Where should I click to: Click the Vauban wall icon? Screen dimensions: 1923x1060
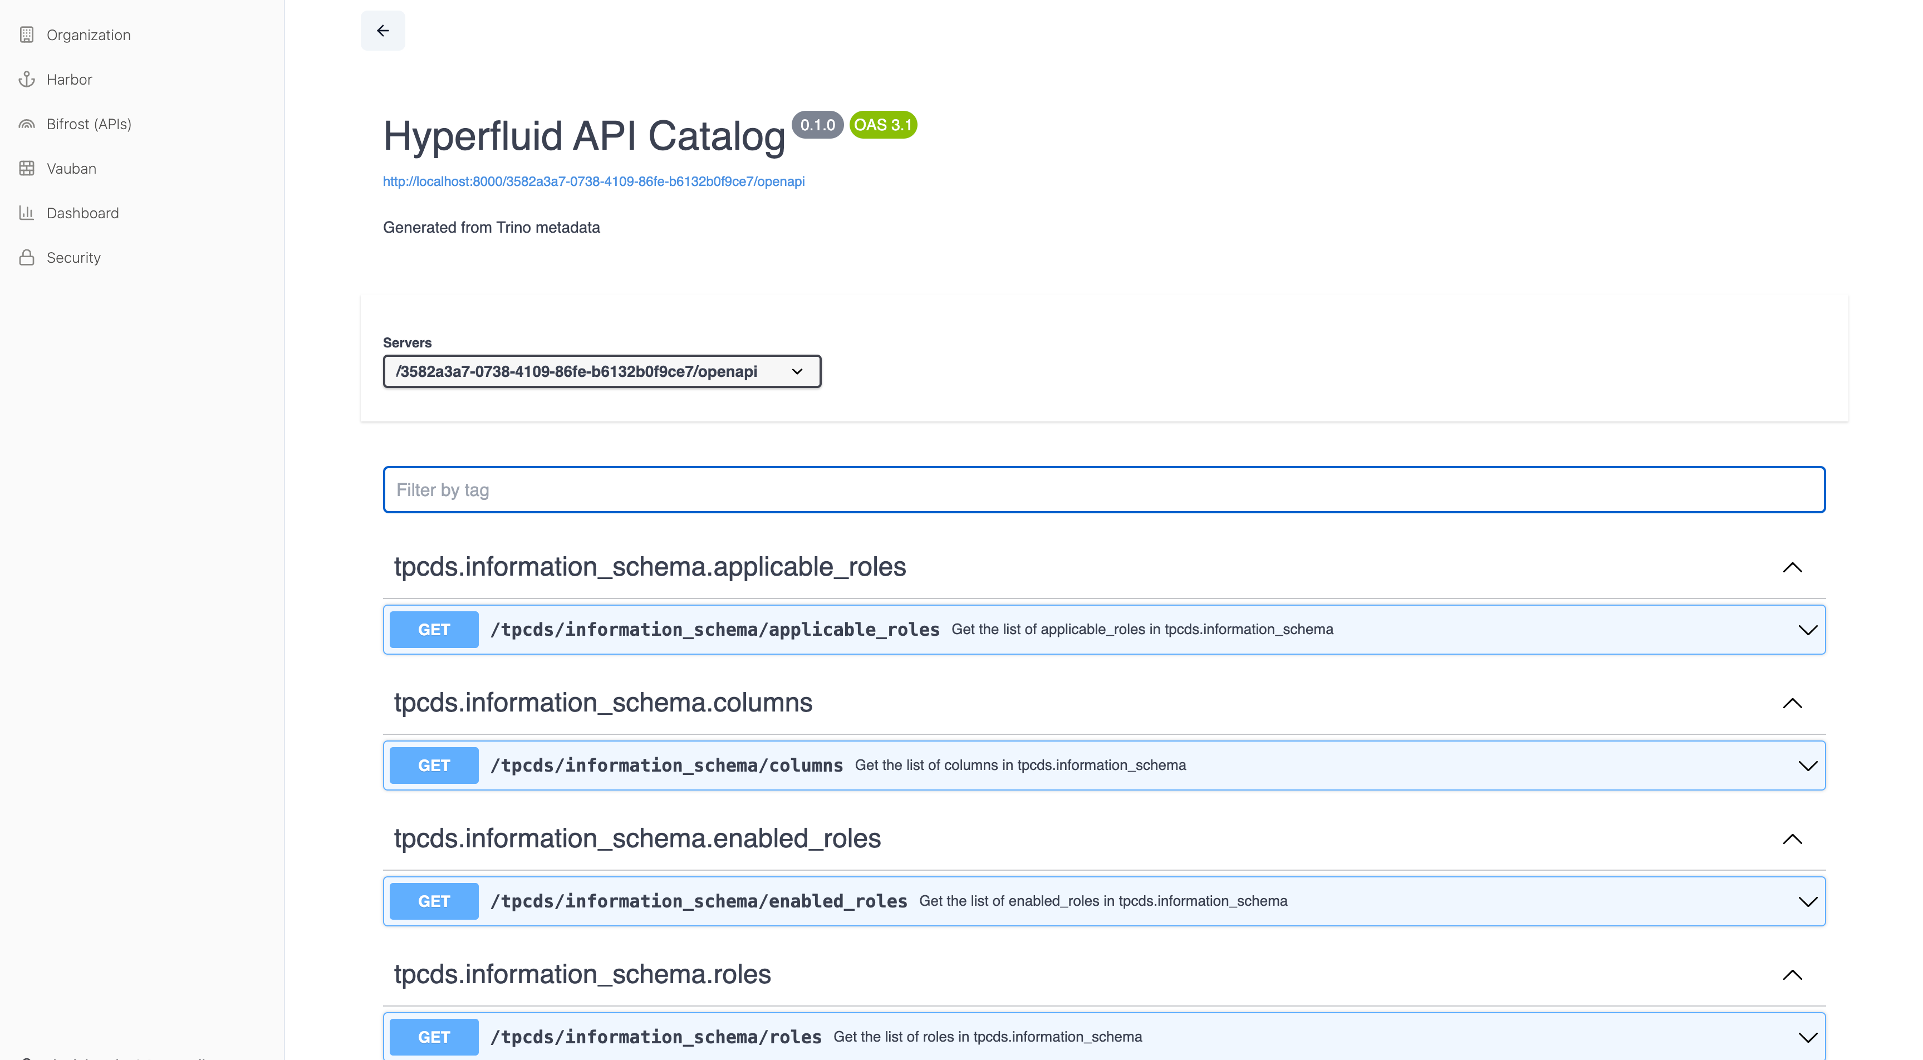coord(27,169)
